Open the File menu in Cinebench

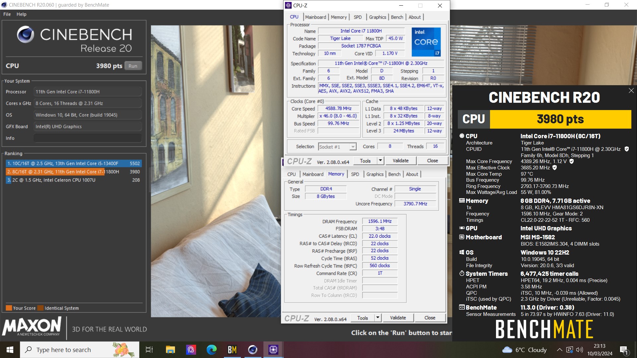[x=7, y=14]
